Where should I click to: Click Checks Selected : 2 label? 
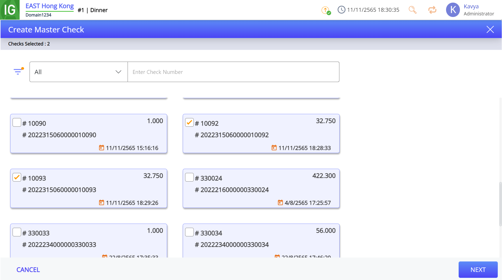click(29, 44)
